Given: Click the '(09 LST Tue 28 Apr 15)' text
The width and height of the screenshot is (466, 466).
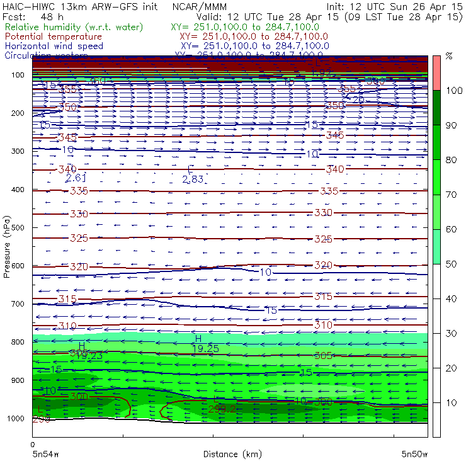Looking at the screenshot, I should [x=404, y=17].
